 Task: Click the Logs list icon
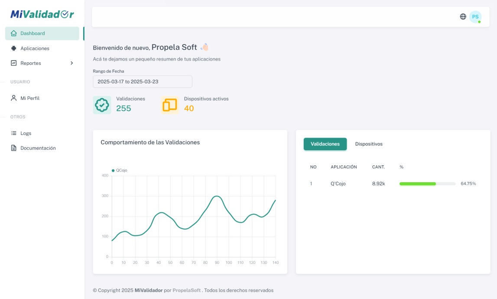click(14, 133)
